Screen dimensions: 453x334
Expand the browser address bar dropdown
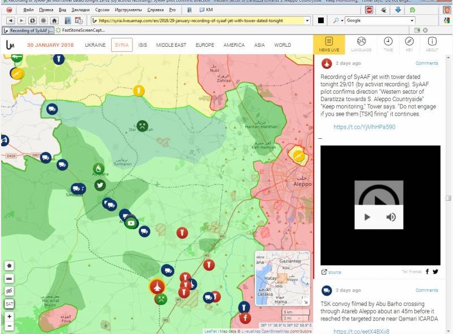click(x=307, y=20)
